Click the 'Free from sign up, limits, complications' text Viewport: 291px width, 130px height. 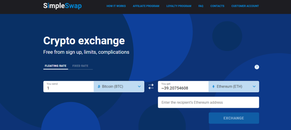86,52
